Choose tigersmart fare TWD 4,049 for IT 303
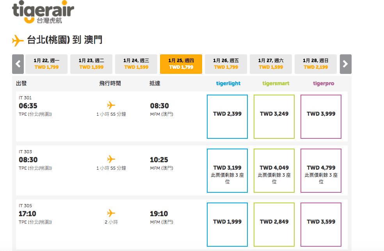The width and height of the screenshot is (384, 251). tap(274, 170)
